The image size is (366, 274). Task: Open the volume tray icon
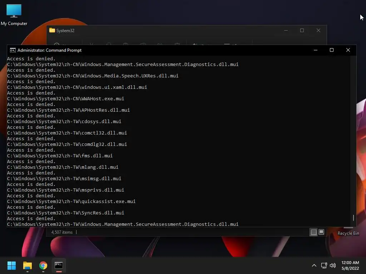coord(333,265)
